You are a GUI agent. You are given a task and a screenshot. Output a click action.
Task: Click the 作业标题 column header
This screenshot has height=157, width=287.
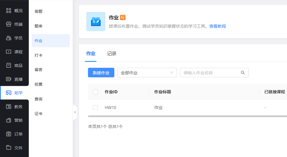click(x=163, y=92)
